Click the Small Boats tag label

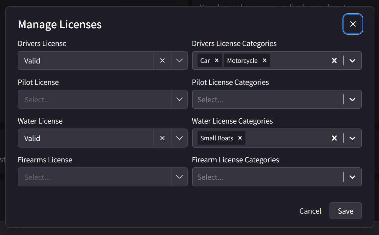point(217,138)
